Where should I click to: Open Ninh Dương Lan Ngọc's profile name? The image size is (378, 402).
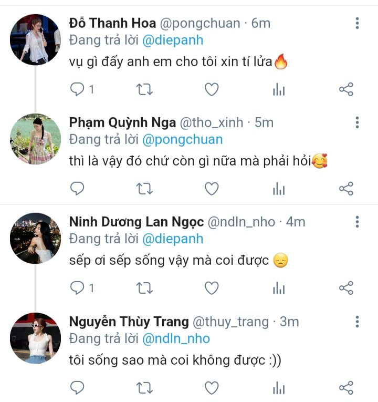136,222
